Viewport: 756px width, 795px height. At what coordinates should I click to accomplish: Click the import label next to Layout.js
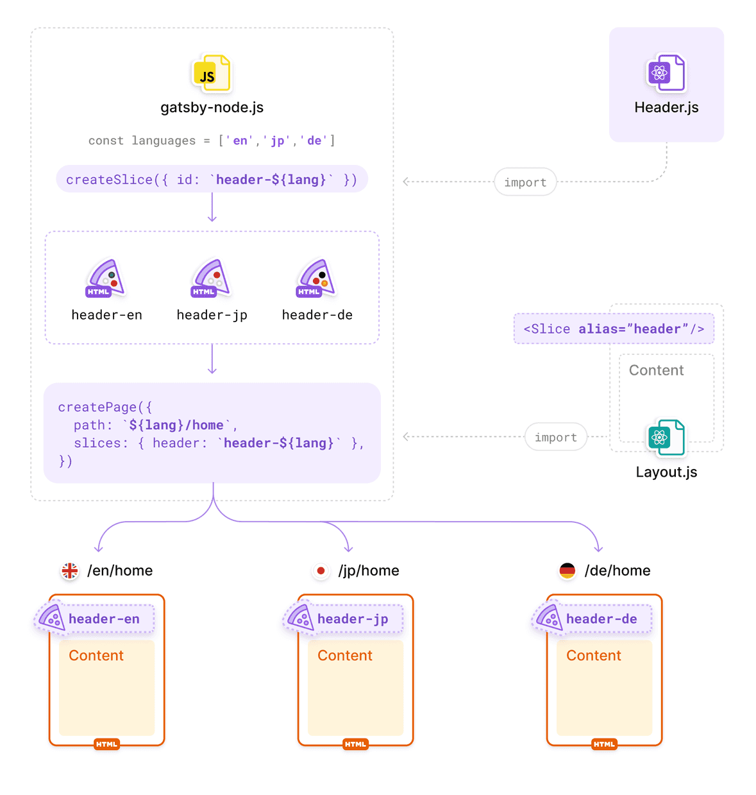pyautogui.click(x=555, y=437)
